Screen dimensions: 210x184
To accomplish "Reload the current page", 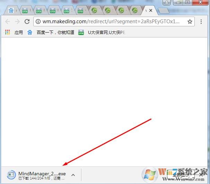I will [x=27, y=21].
